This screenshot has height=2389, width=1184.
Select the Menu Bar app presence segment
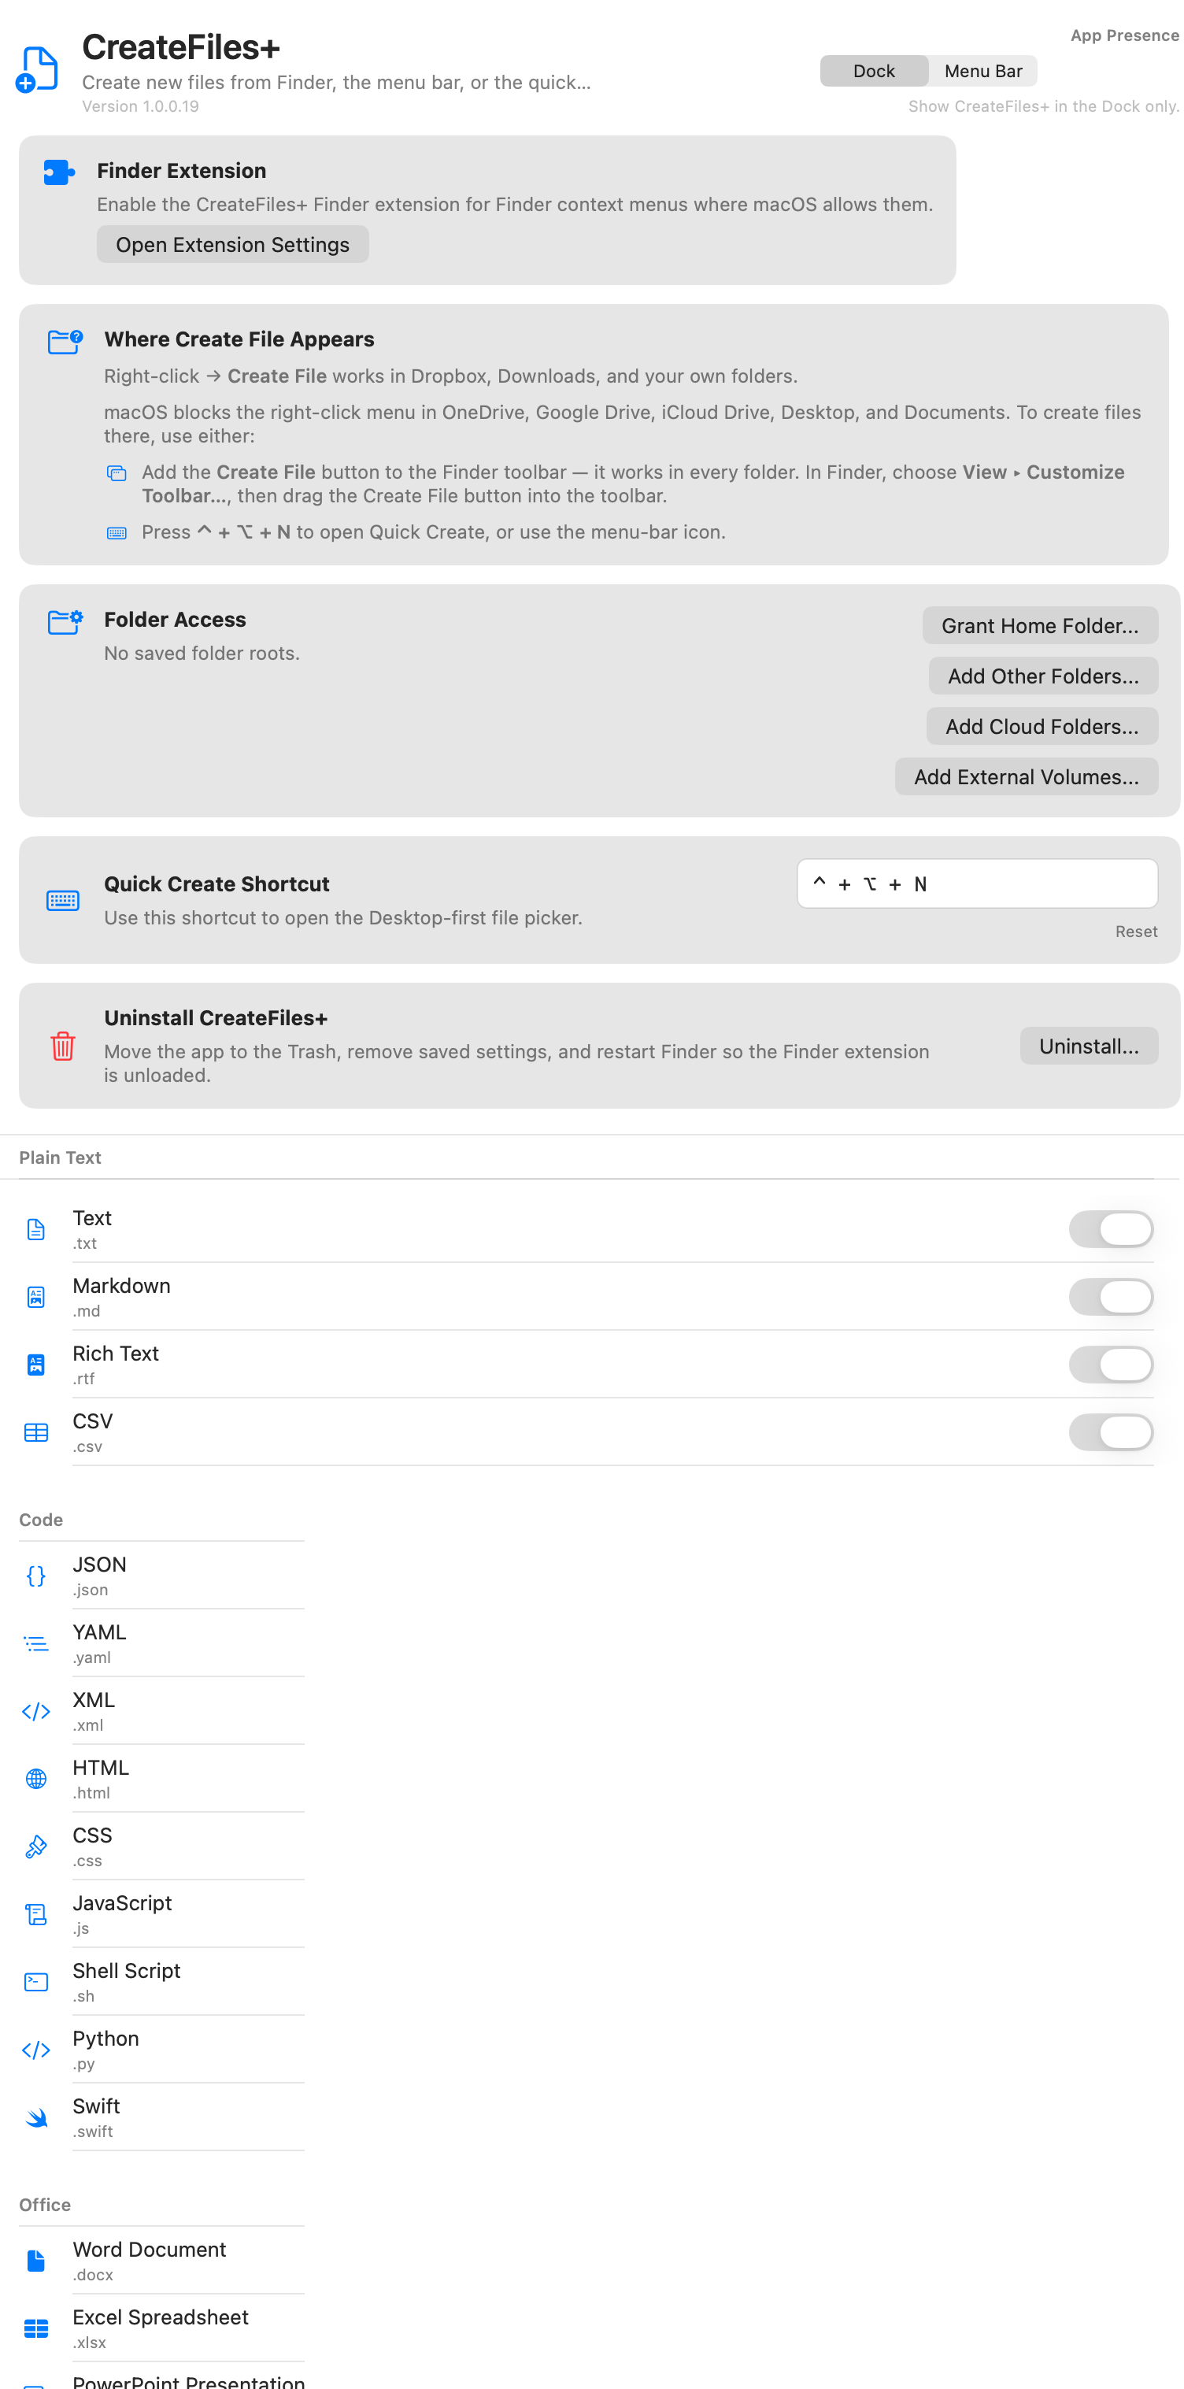click(982, 71)
